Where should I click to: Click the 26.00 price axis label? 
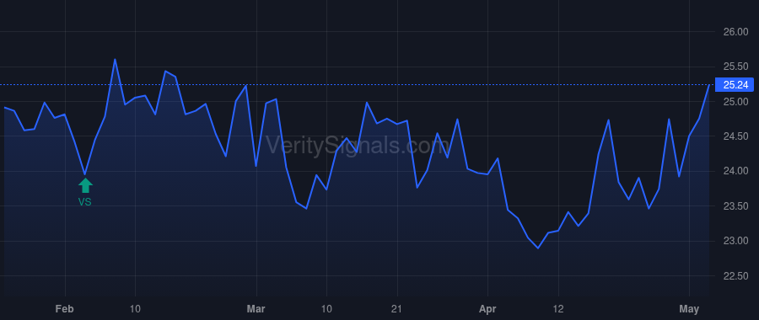point(735,32)
